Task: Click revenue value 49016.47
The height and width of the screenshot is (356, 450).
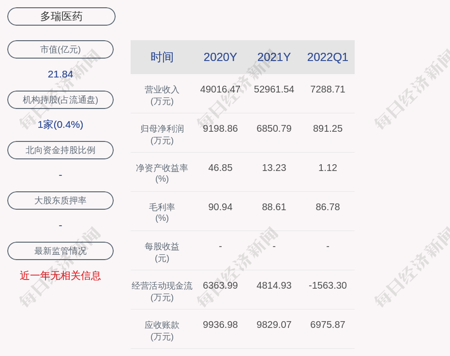Action: coord(220,89)
